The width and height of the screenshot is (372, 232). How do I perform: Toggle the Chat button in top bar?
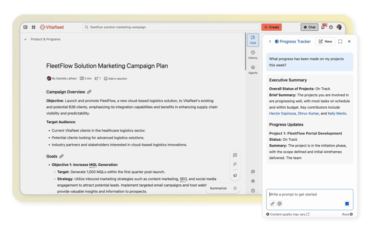click(309, 27)
